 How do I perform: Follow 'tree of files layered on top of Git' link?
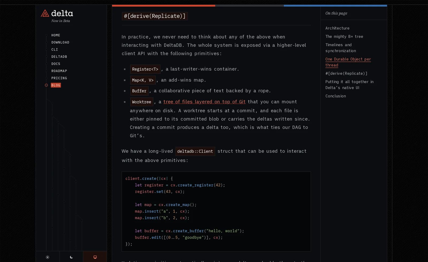(204, 102)
